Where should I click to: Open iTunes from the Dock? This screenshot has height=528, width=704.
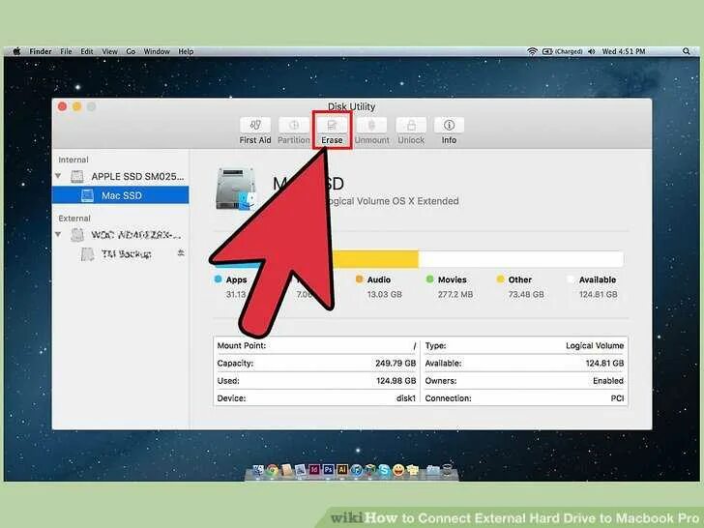coord(357,470)
